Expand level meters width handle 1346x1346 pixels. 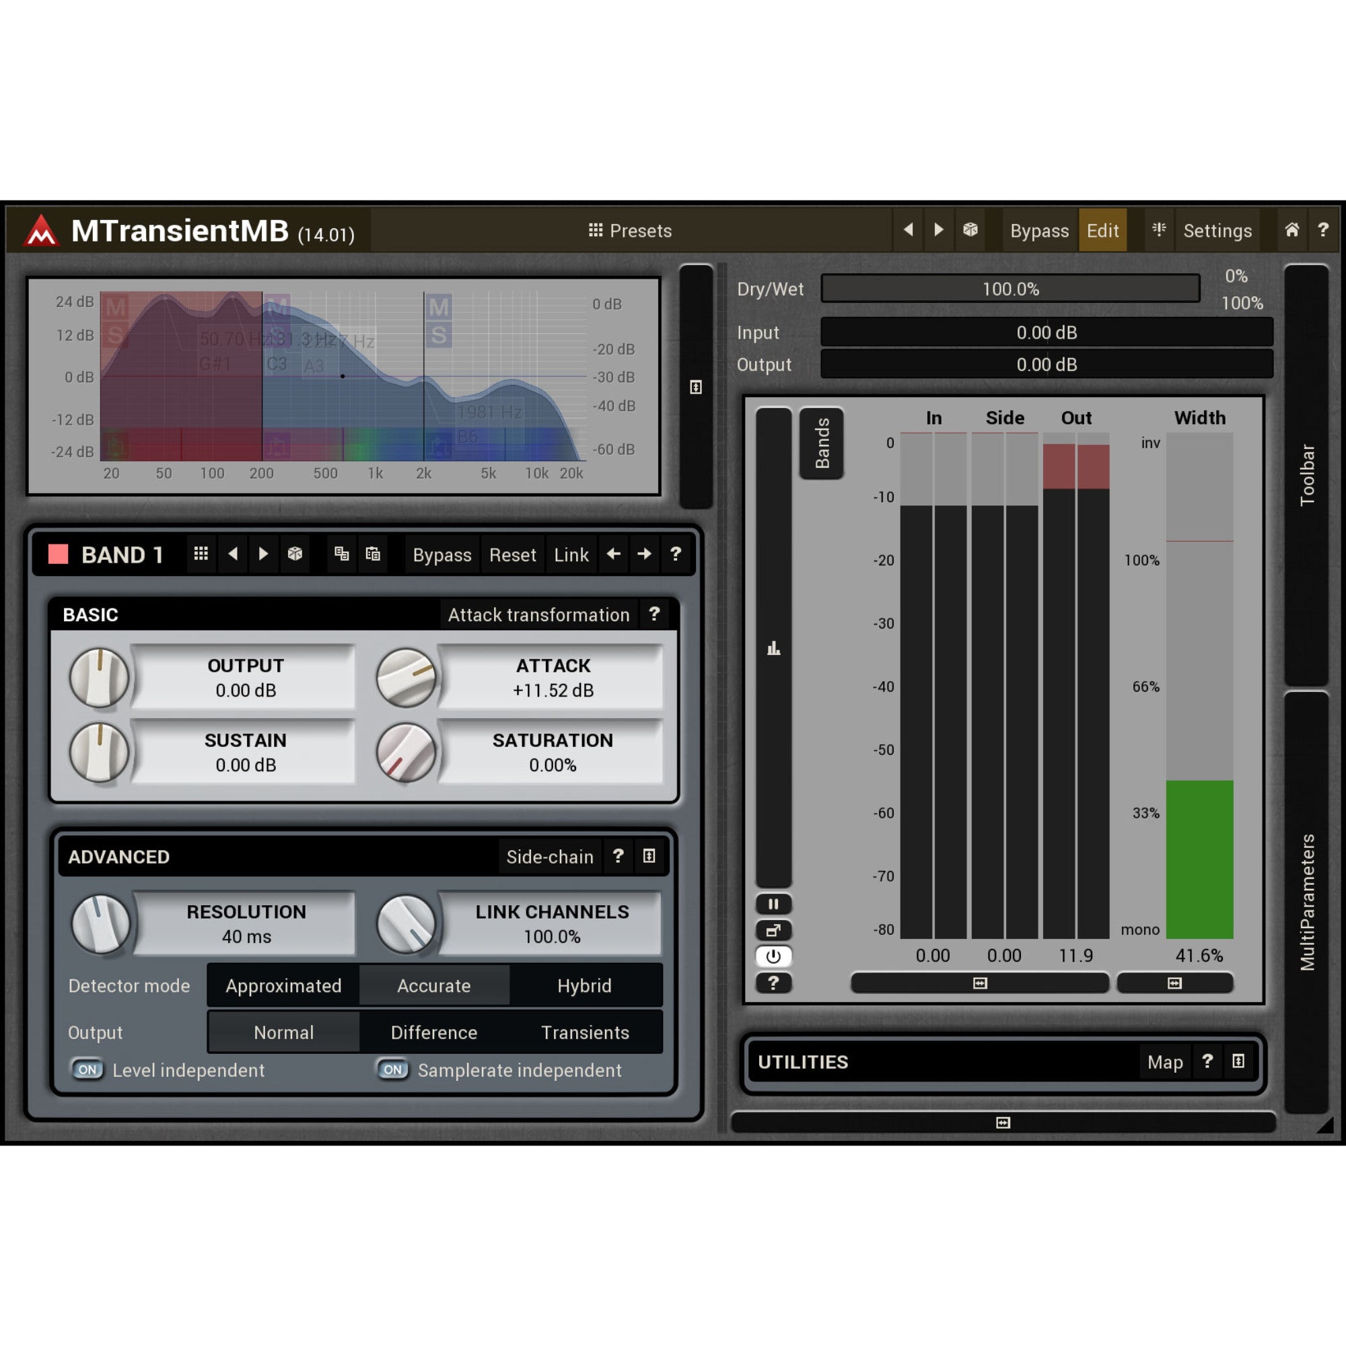tap(979, 983)
